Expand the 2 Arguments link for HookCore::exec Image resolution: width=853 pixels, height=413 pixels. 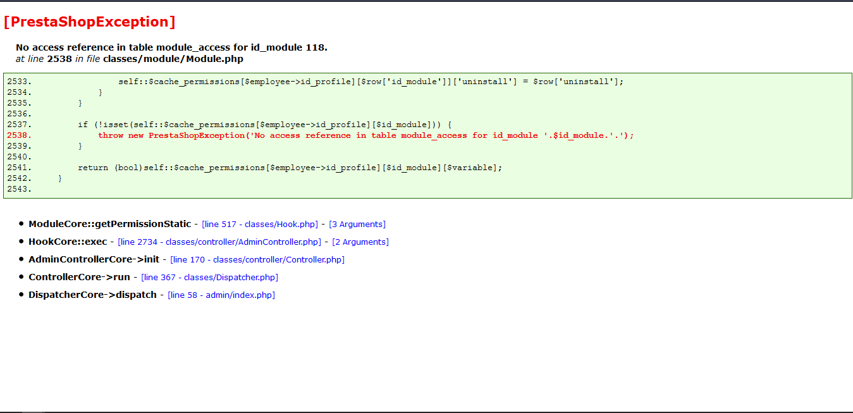coord(360,242)
